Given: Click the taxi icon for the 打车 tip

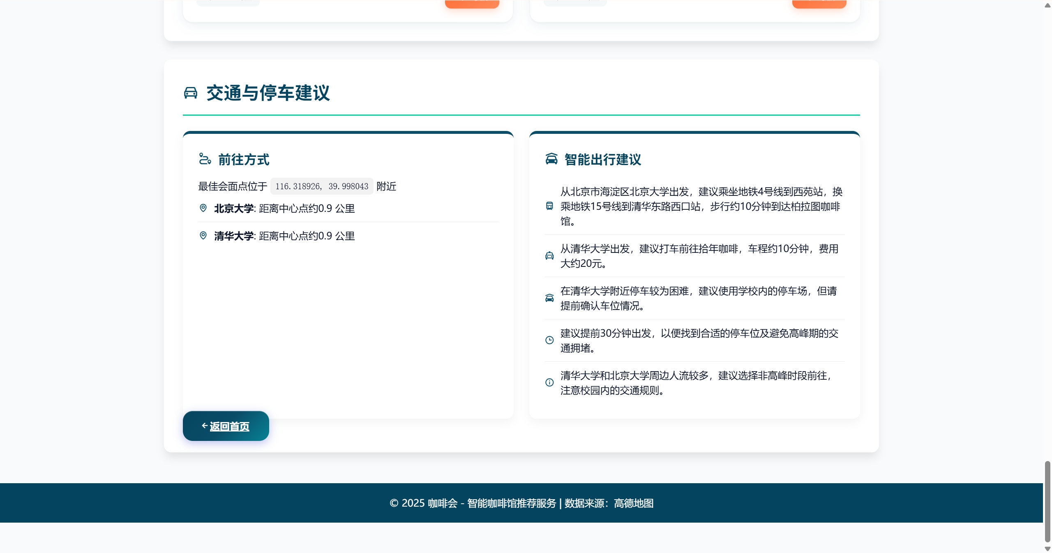Looking at the screenshot, I should 549,256.
